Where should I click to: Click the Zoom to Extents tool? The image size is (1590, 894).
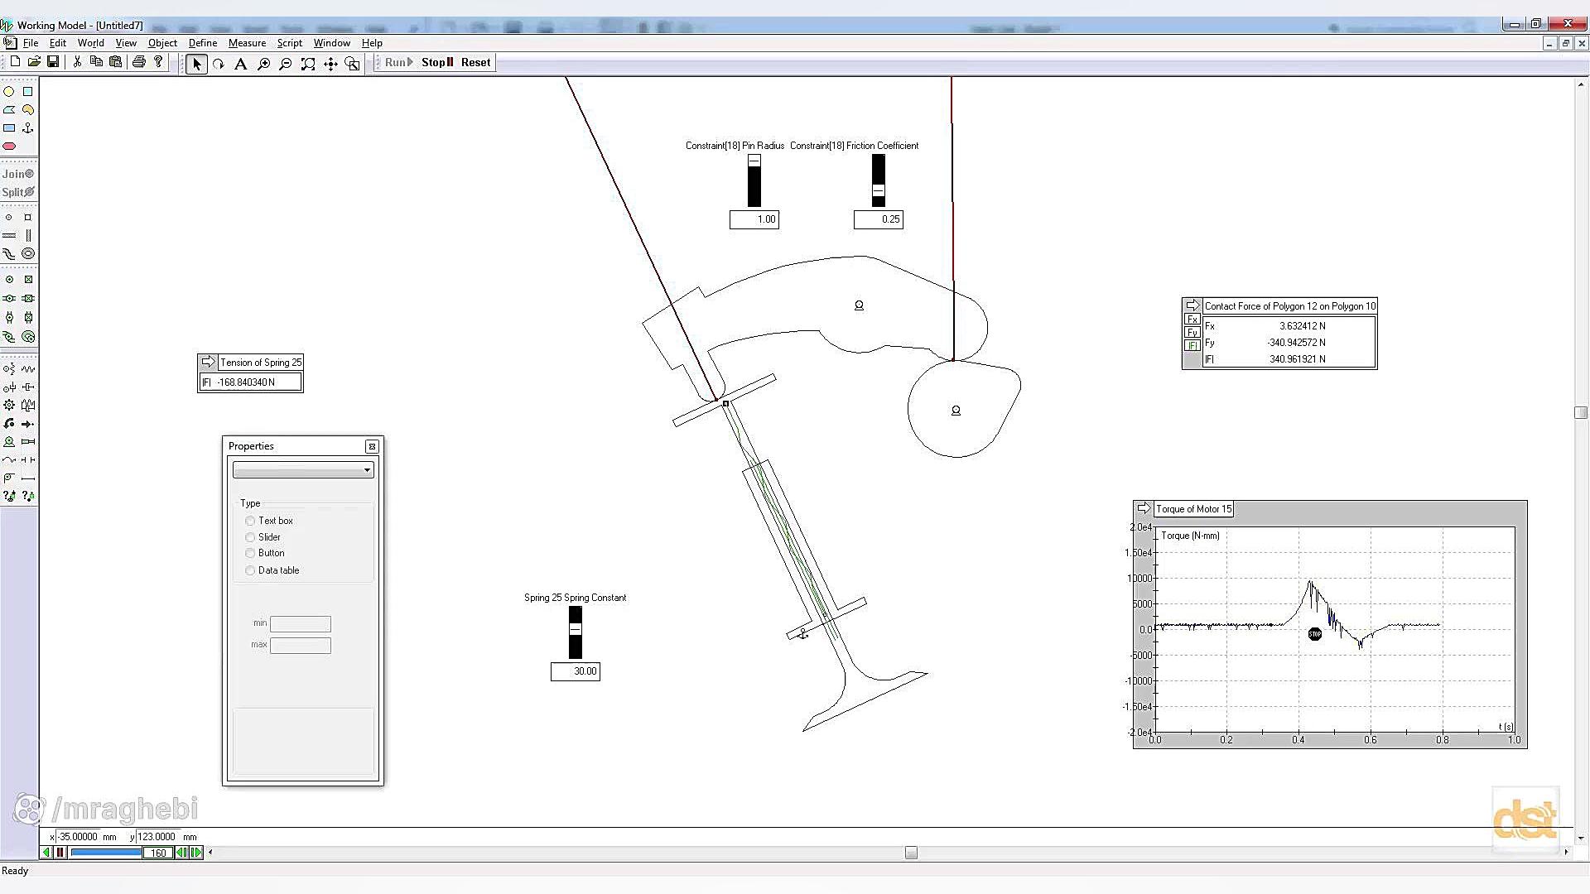(308, 64)
